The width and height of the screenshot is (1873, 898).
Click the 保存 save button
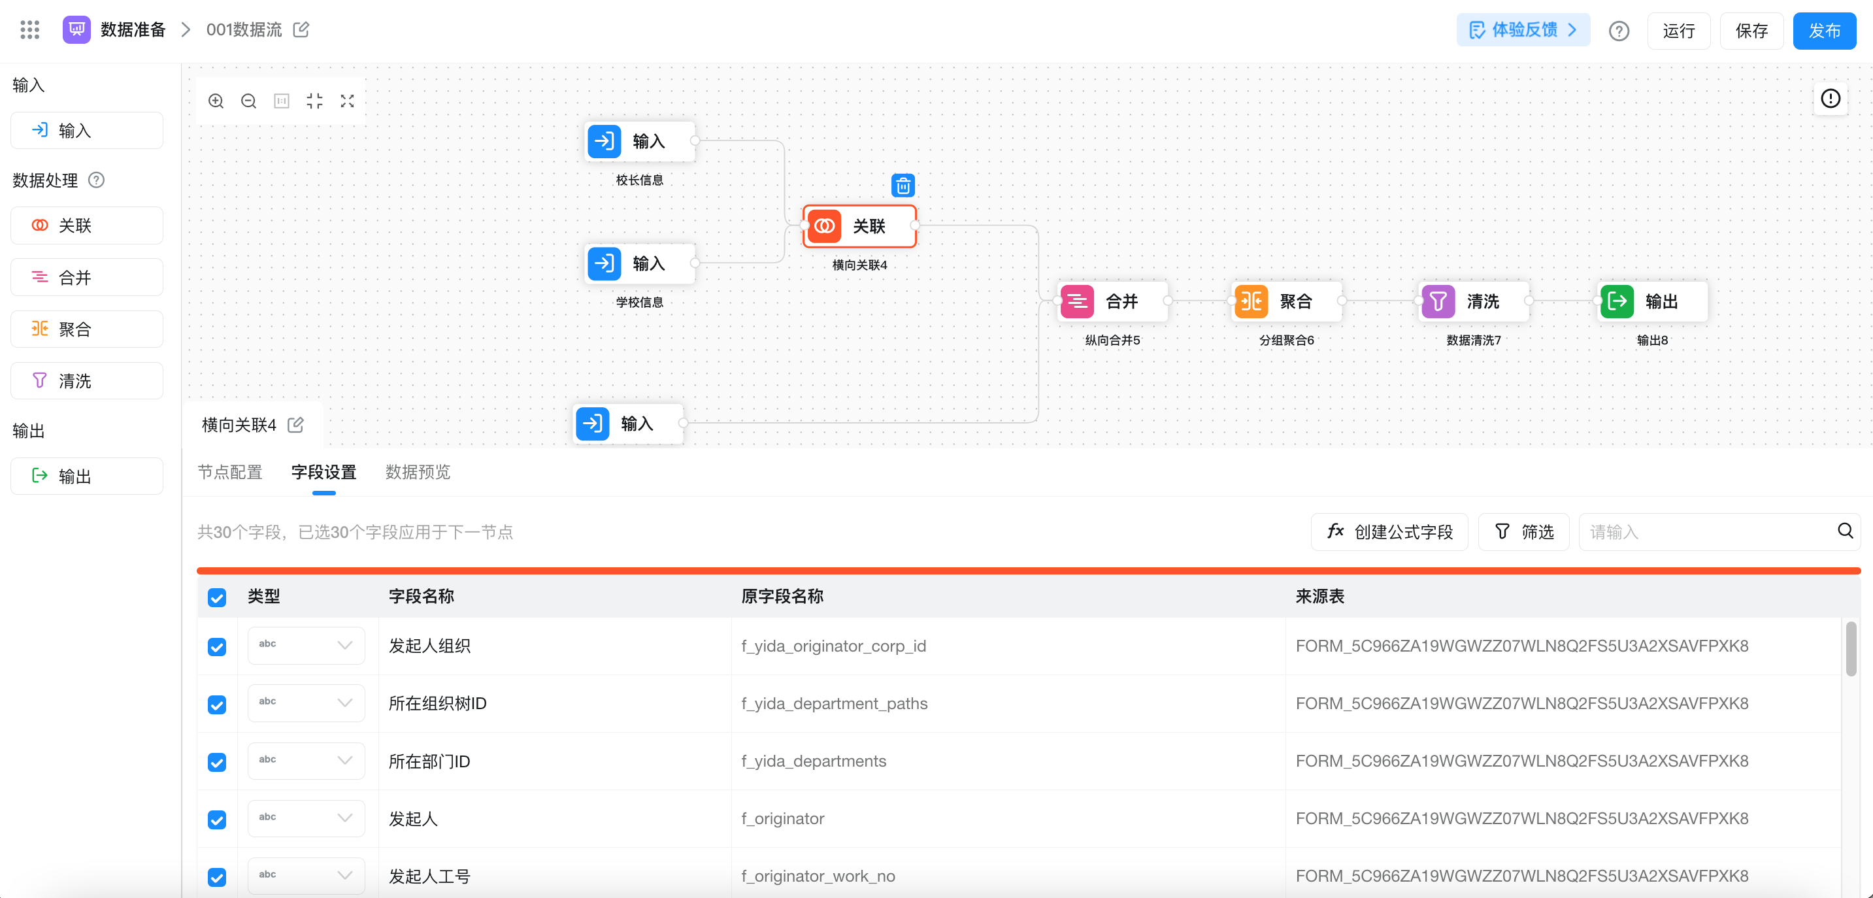[1751, 31]
